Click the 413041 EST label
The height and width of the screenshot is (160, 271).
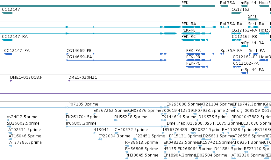(x=101, y=130)
